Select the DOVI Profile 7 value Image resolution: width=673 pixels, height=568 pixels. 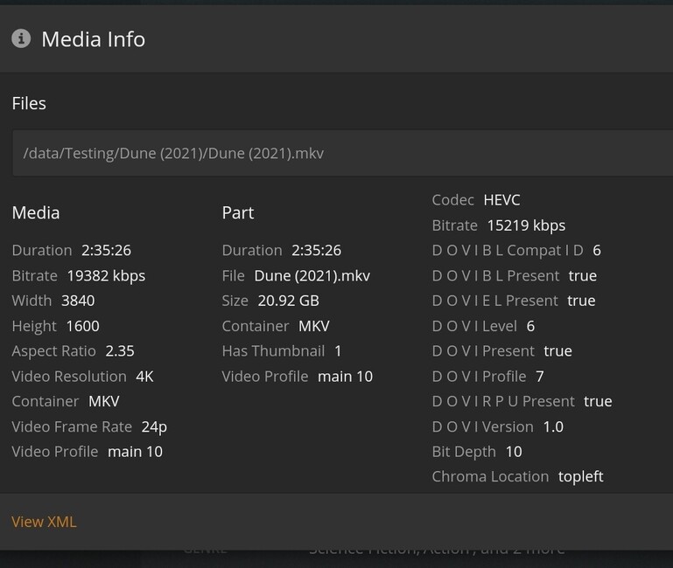[x=540, y=377]
